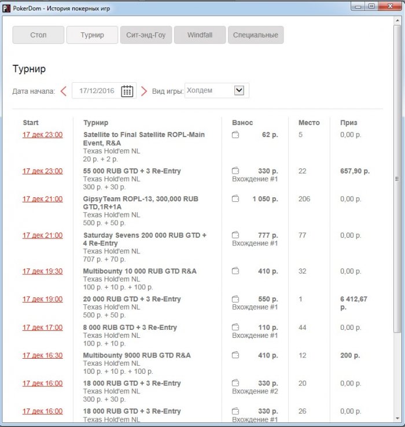Go to previous date with left arrow

[x=64, y=91]
